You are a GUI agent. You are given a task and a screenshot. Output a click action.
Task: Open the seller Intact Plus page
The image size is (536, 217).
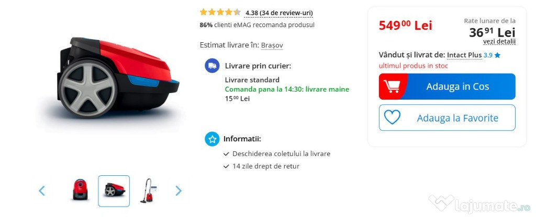pyautogui.click(x=464, y=55)
